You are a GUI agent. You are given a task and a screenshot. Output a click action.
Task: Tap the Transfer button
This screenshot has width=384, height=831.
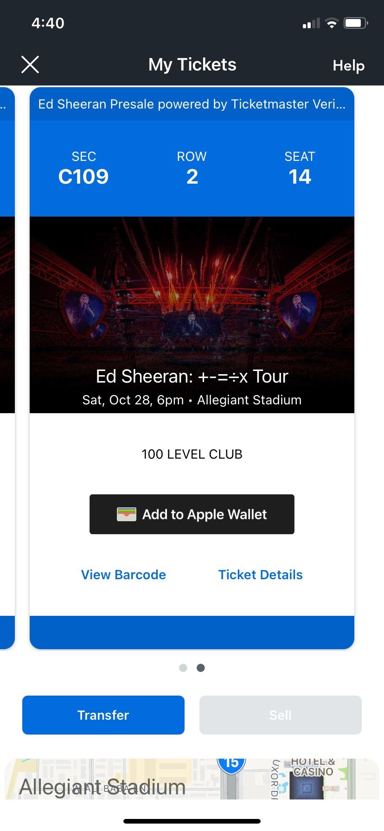click(103, 715)
